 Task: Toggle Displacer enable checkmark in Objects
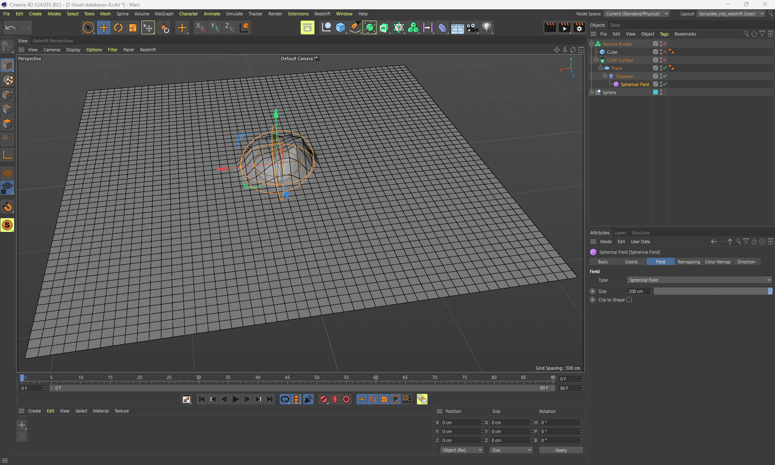[x=665, y=76]
